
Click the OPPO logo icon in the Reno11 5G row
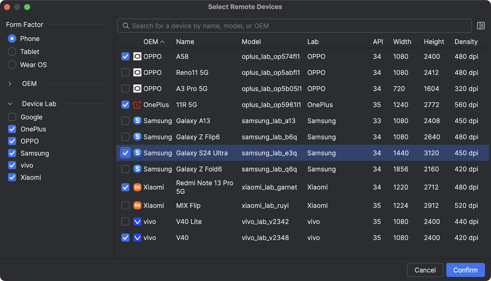pos(137,72)
